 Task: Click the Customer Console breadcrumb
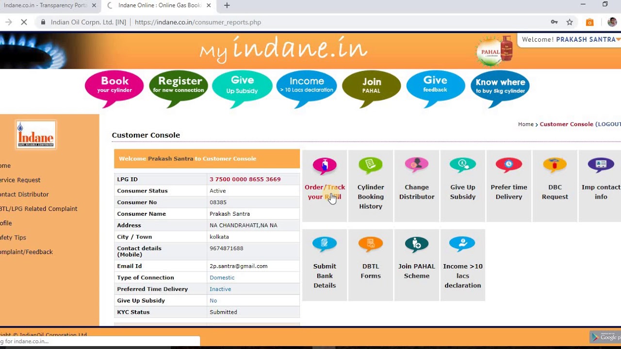[x=566, y=124]
